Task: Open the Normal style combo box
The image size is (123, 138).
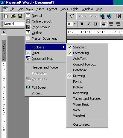Action: (x=14, y=24)
